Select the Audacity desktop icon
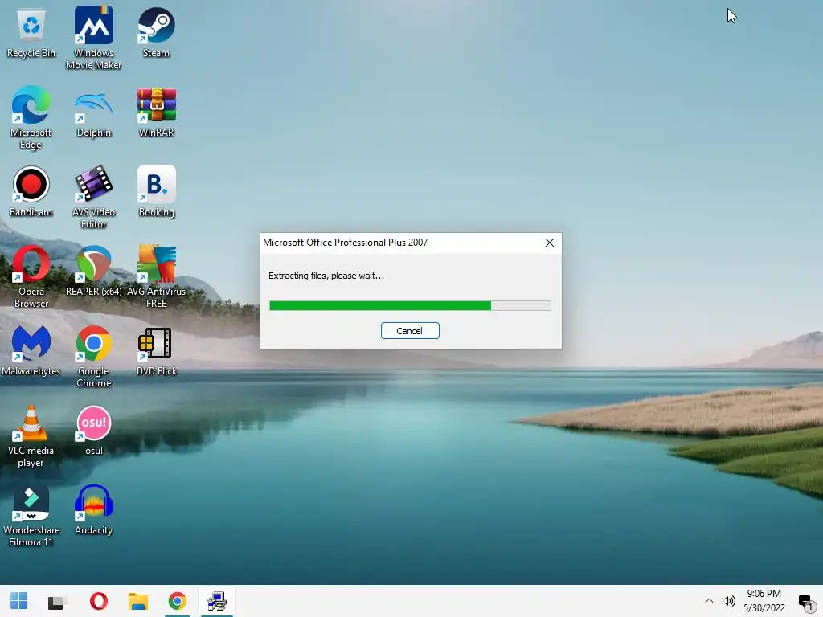 (94, 510)
